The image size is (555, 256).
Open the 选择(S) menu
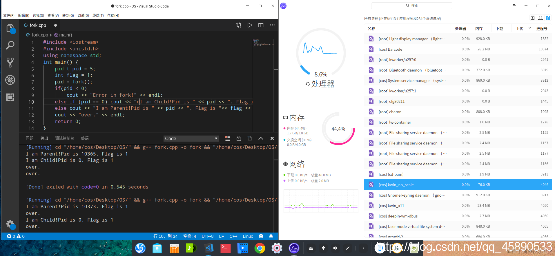38,15
